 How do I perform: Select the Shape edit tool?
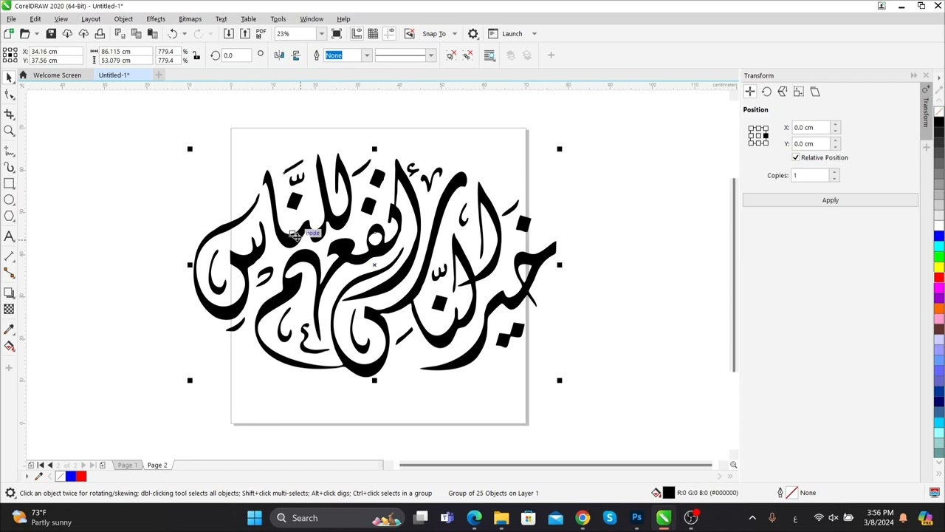pos(9,95)
